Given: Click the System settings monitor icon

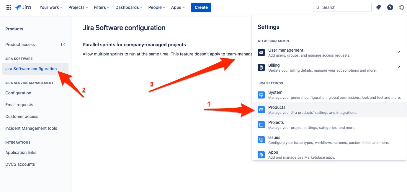Looking at the screenshot, I should point(261,95).
